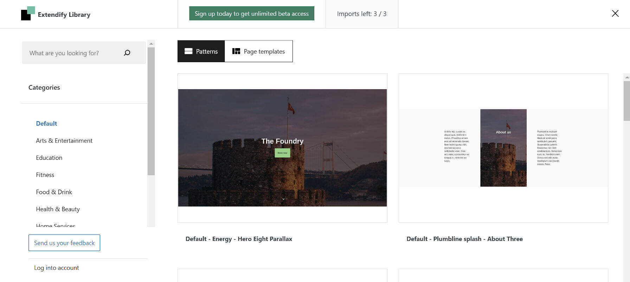The height and width of the screenshot is (282, 630).
Task: Click the Log into account link
Action: [56, 268]
